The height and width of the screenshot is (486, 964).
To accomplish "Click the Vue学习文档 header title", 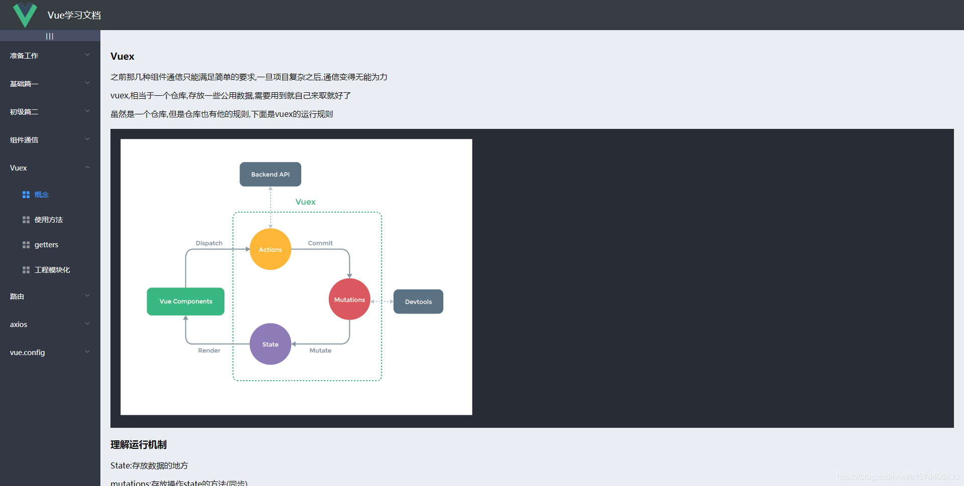I will (x=74, y=15).
